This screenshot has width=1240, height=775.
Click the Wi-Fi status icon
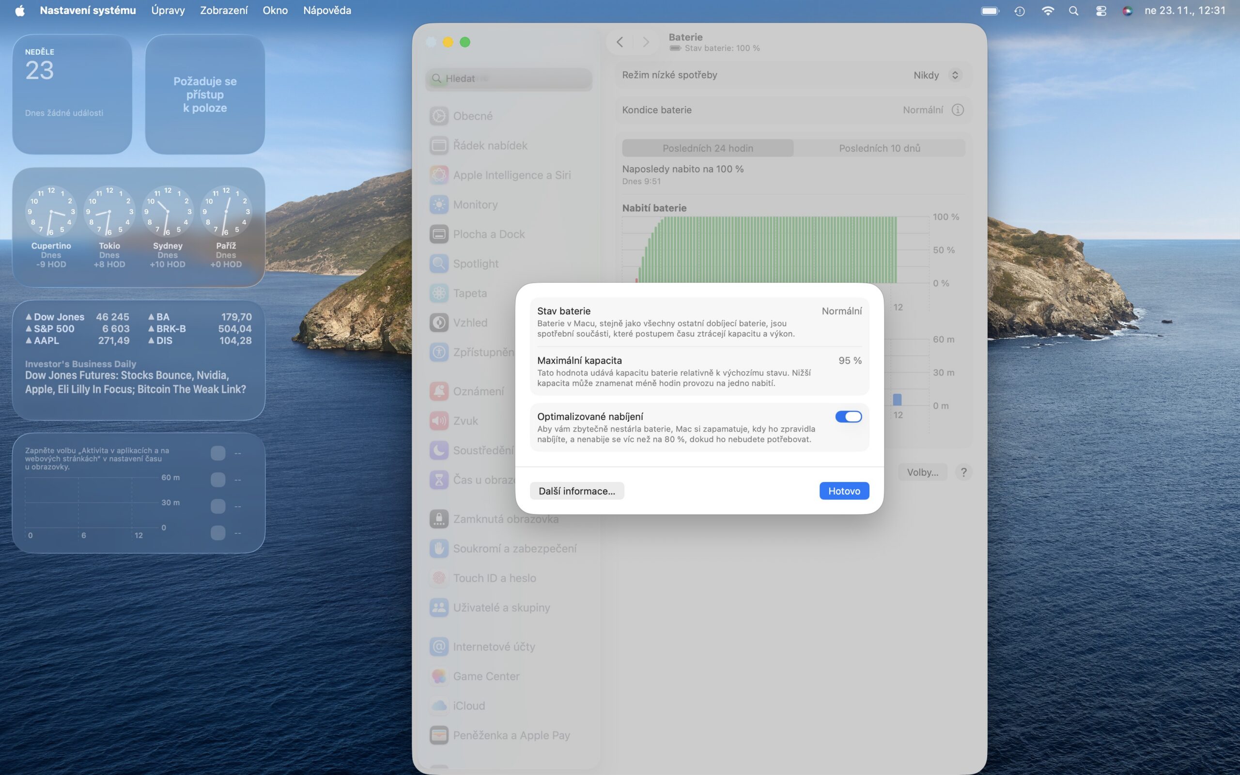pos(1047,11)
